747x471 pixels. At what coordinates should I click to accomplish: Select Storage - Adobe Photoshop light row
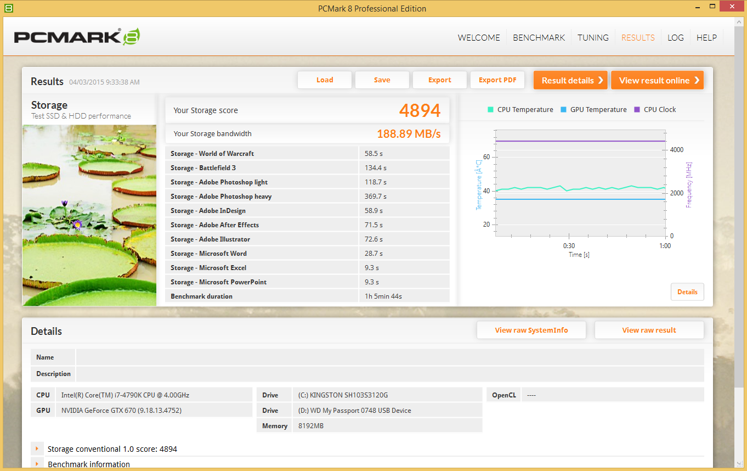[307, 182]
